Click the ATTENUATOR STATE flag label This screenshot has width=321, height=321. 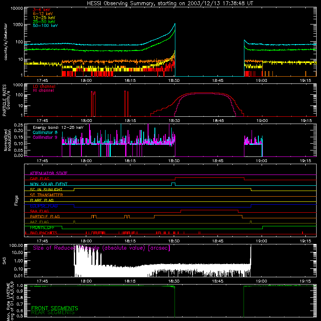(x=49, y=173)
